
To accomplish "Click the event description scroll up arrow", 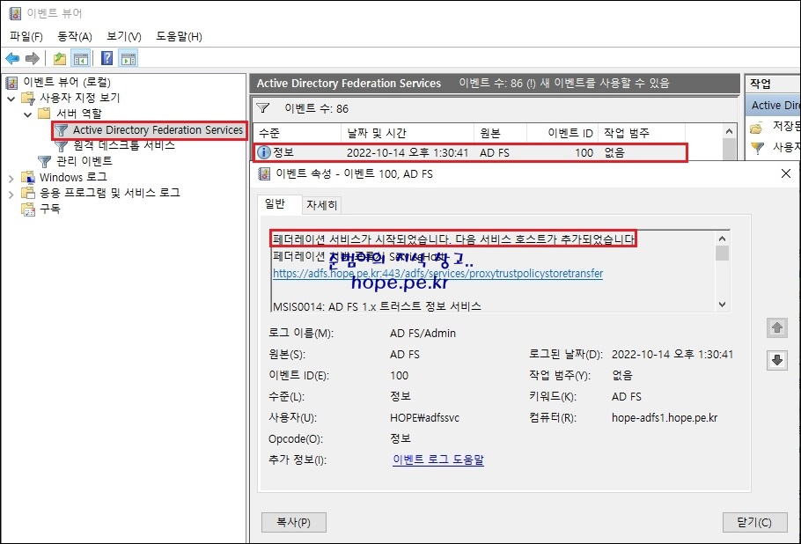I will tap(722, 239).
